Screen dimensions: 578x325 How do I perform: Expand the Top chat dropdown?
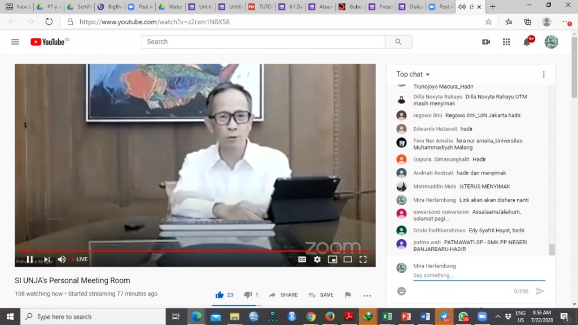tap(413, 74)
